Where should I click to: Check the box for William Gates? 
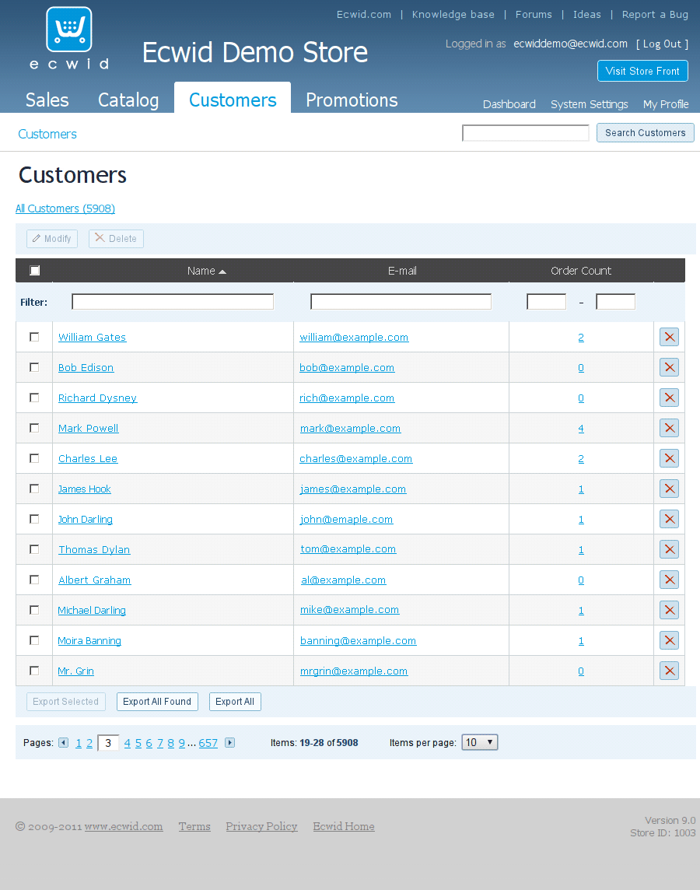pyautogui.click(x=34, y=337)
